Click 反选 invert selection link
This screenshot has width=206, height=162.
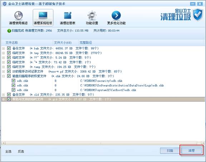click(21, 152)
